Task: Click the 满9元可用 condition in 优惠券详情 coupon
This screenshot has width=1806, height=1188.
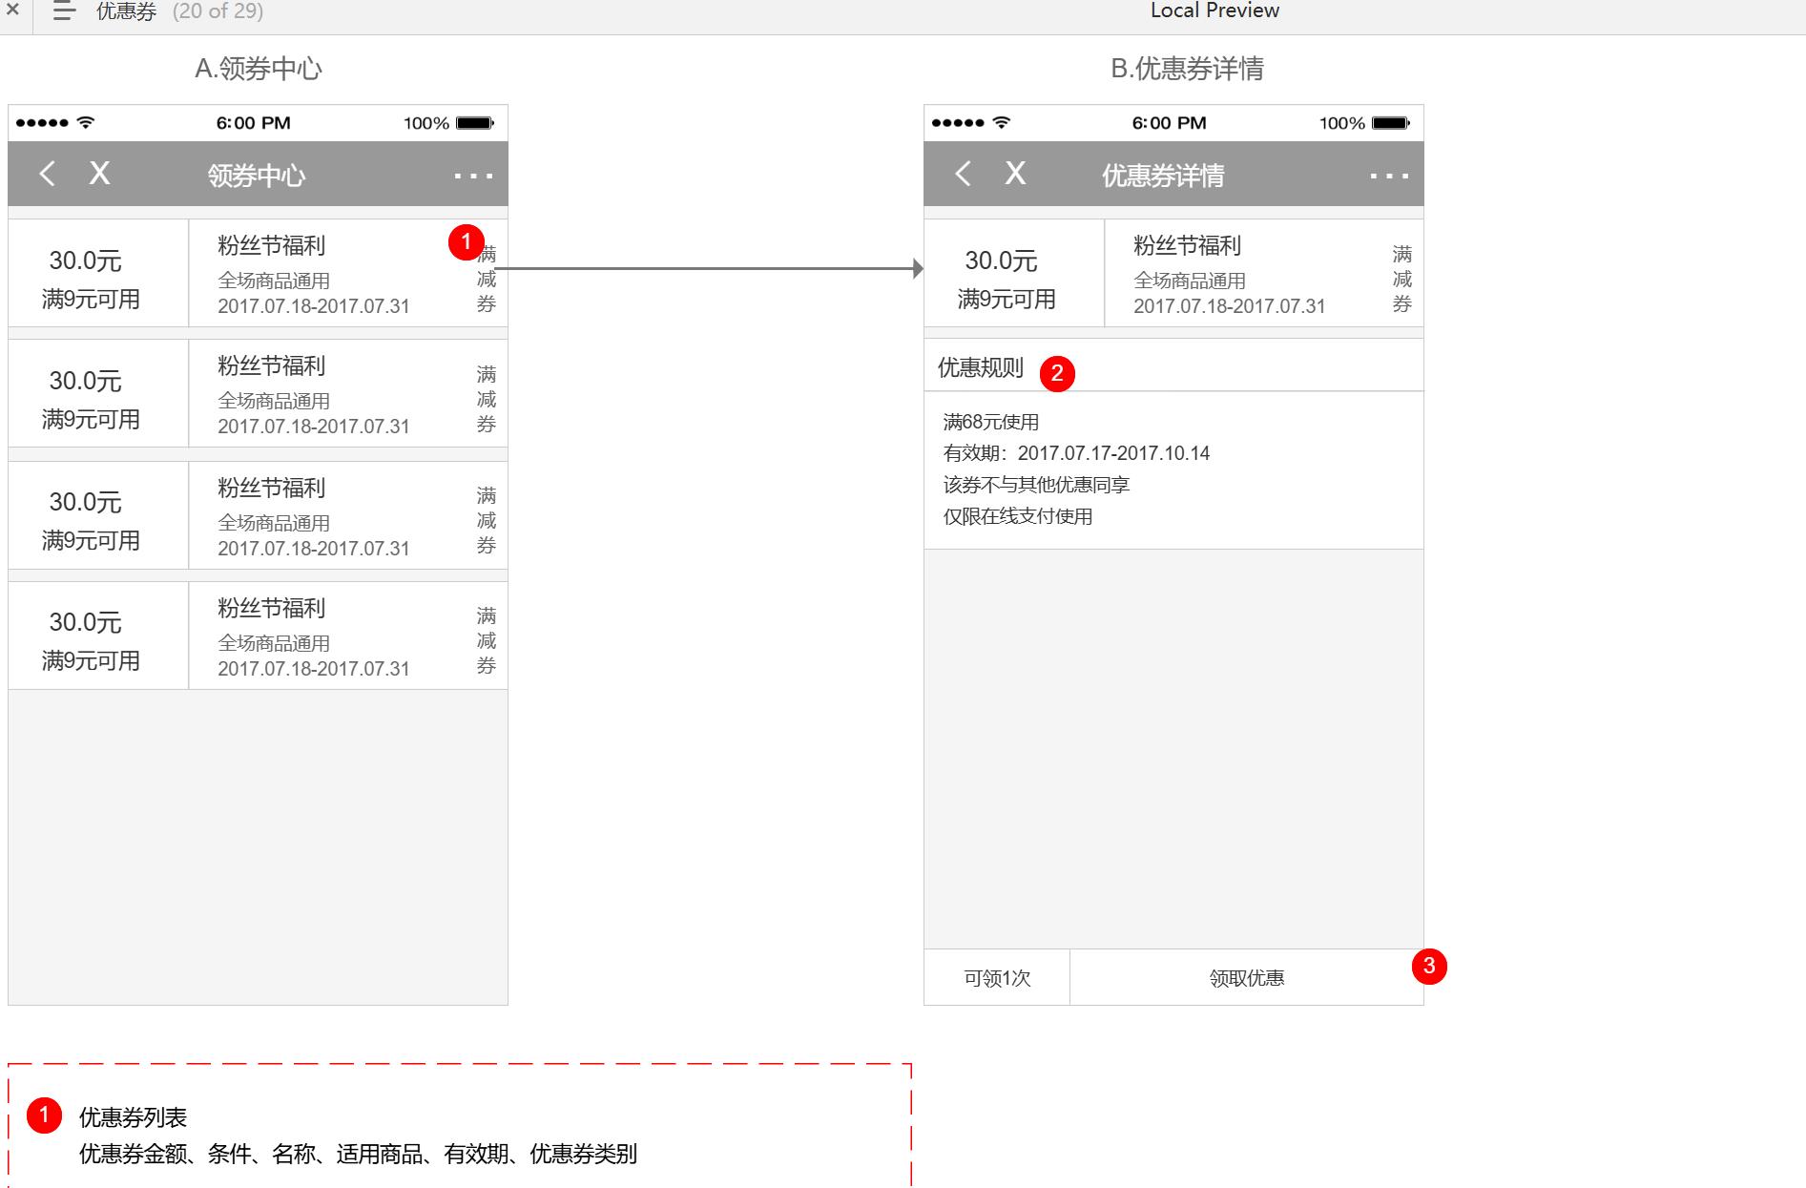Action: 1007,299
